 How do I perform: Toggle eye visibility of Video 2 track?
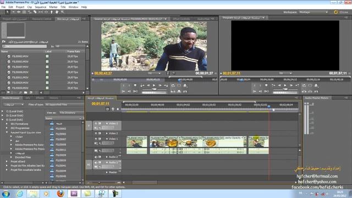click(x=96, y=133)
